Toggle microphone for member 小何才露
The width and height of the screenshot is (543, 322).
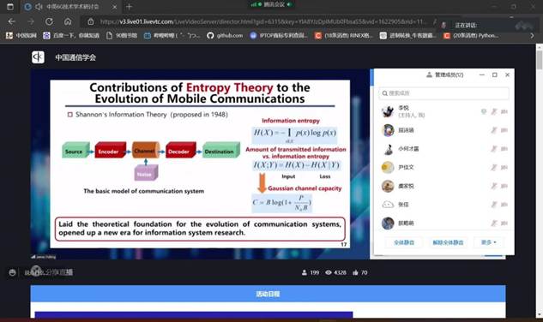click(494, 149)
